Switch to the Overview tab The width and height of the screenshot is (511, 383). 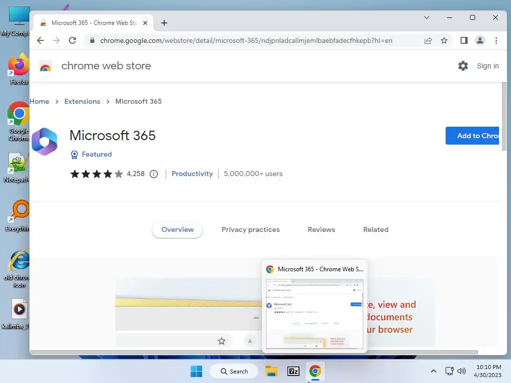(177, 229)
